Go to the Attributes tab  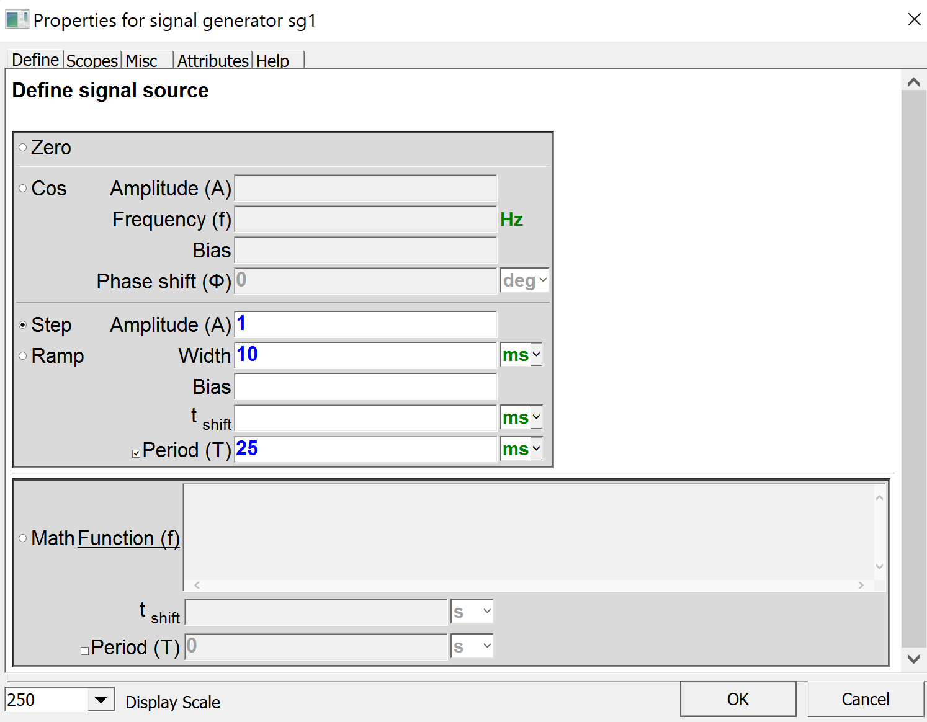[213, 61]
